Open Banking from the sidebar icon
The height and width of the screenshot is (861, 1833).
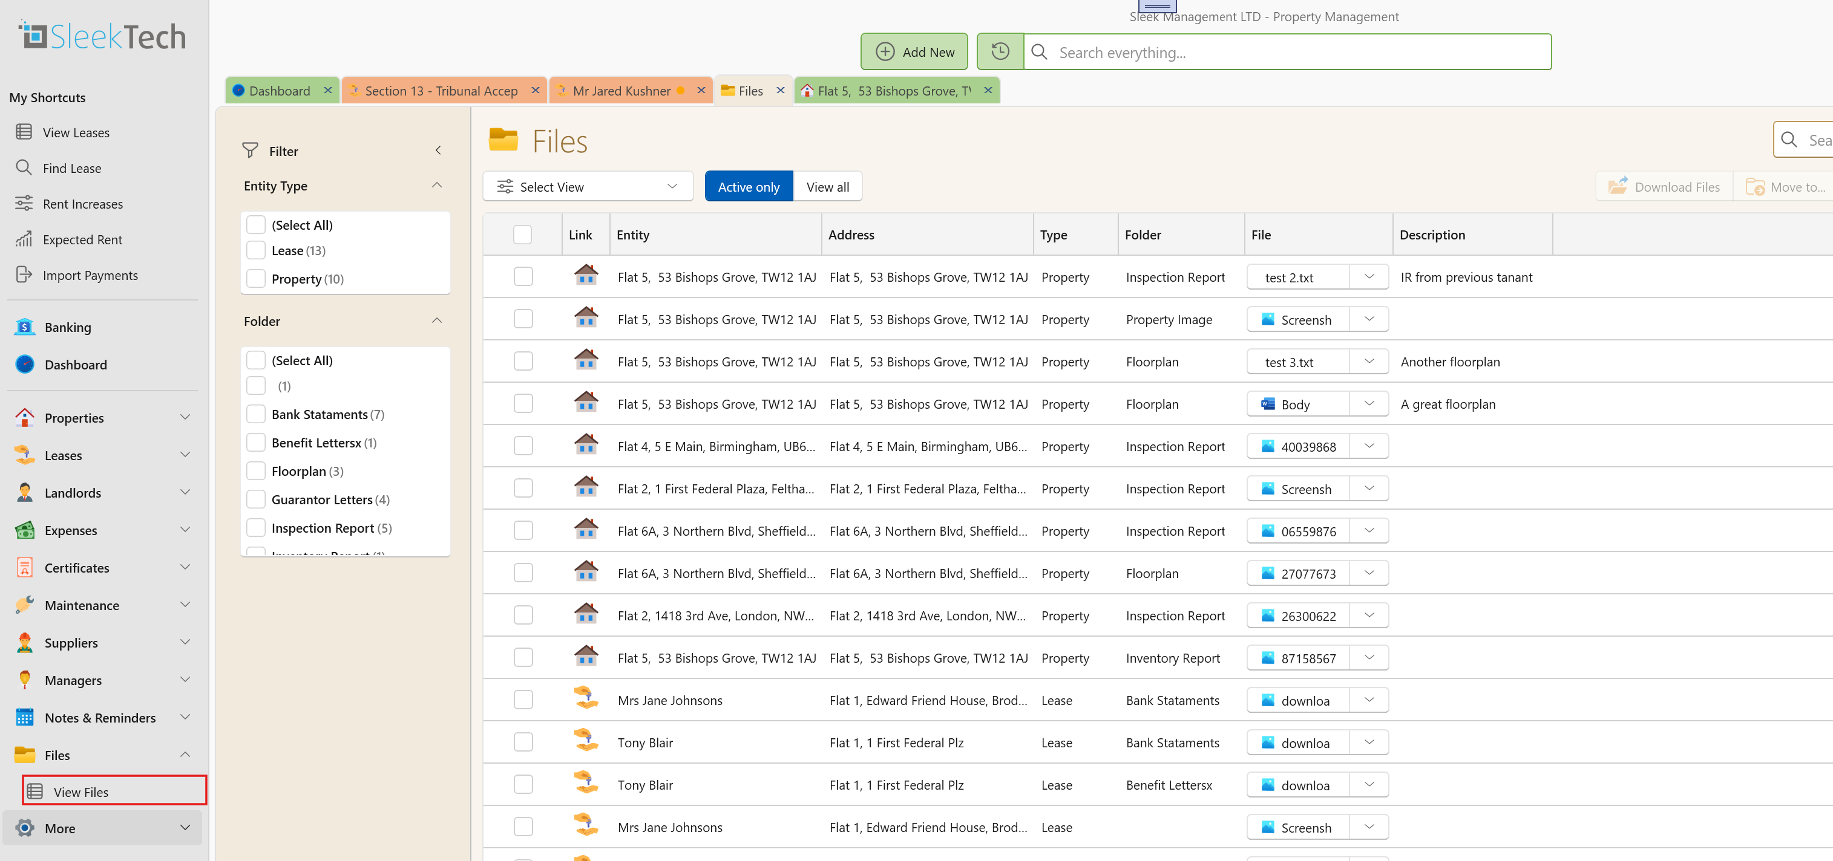coord(25,327)
